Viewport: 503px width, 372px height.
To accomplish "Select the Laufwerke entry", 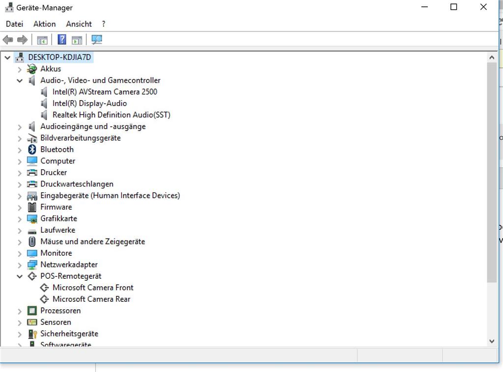I will coord(58,230).
